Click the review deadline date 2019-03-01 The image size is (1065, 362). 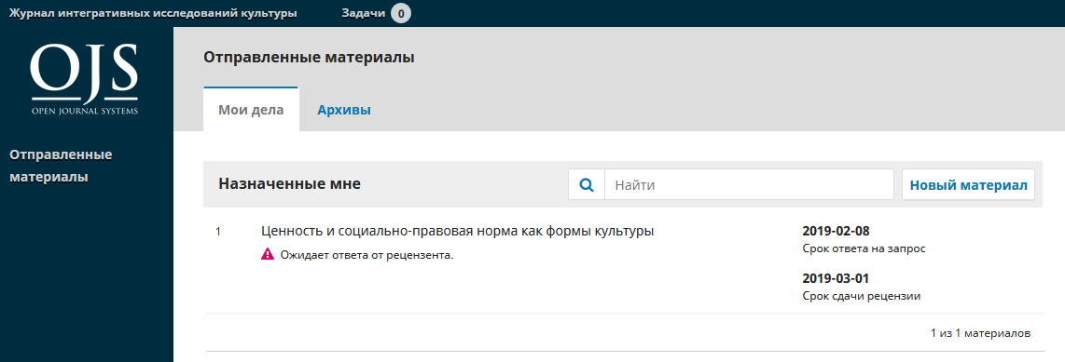pyautogui.click(x=836, y=278)
